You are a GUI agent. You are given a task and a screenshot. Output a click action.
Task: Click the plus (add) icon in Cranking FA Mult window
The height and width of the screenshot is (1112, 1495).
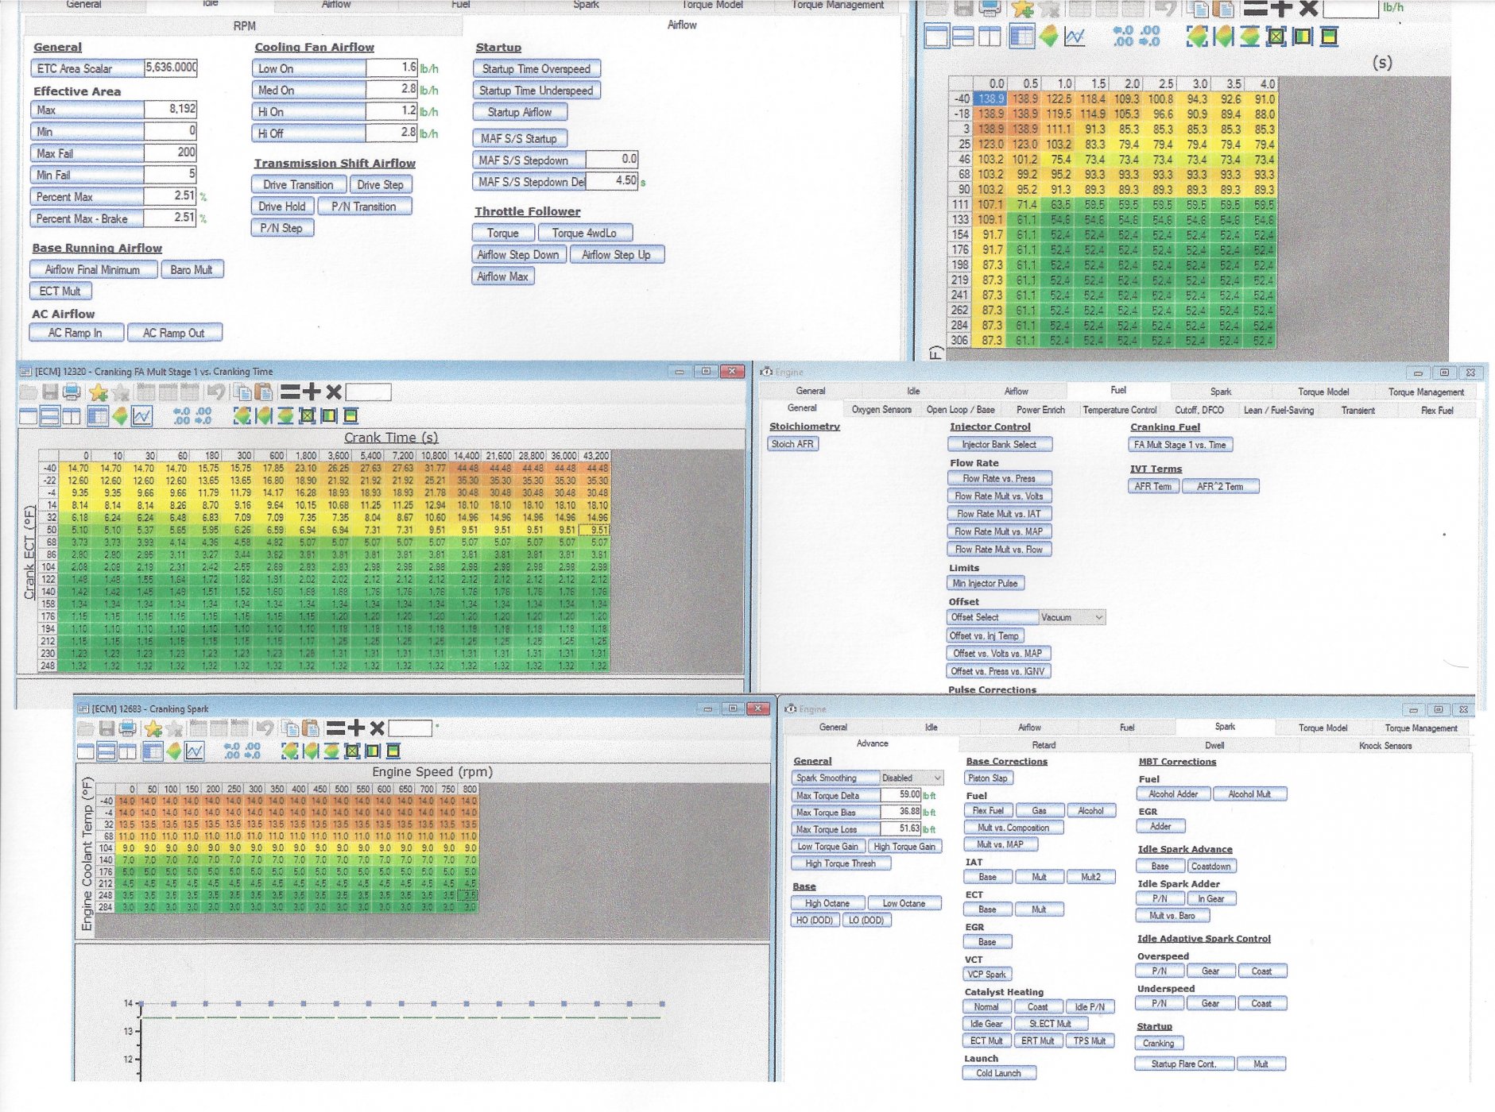312,392
